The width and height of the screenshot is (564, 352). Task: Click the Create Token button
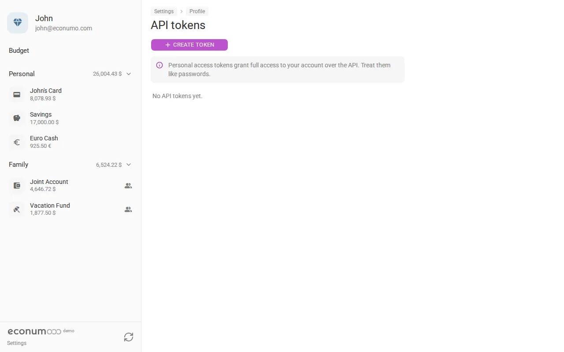pyautogui.click(x=189, y=45)
